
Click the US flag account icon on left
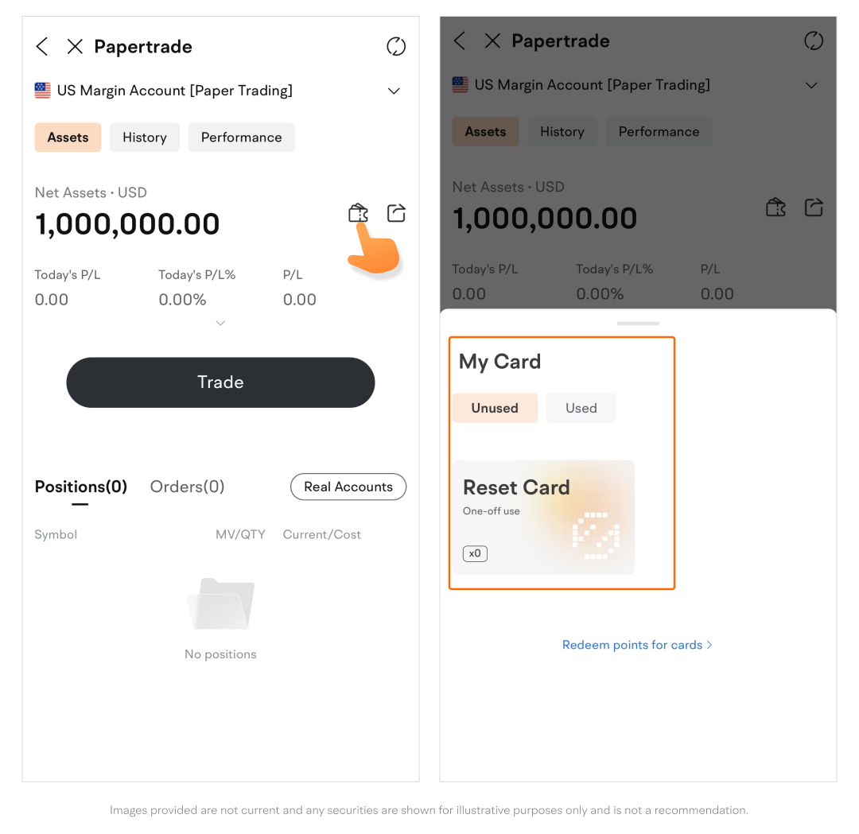pyautogui.click(x=43, y=91)
